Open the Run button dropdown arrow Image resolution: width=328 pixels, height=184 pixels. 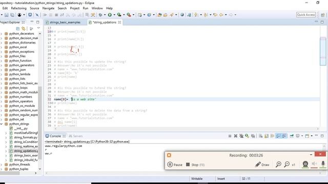pos(114,15)
